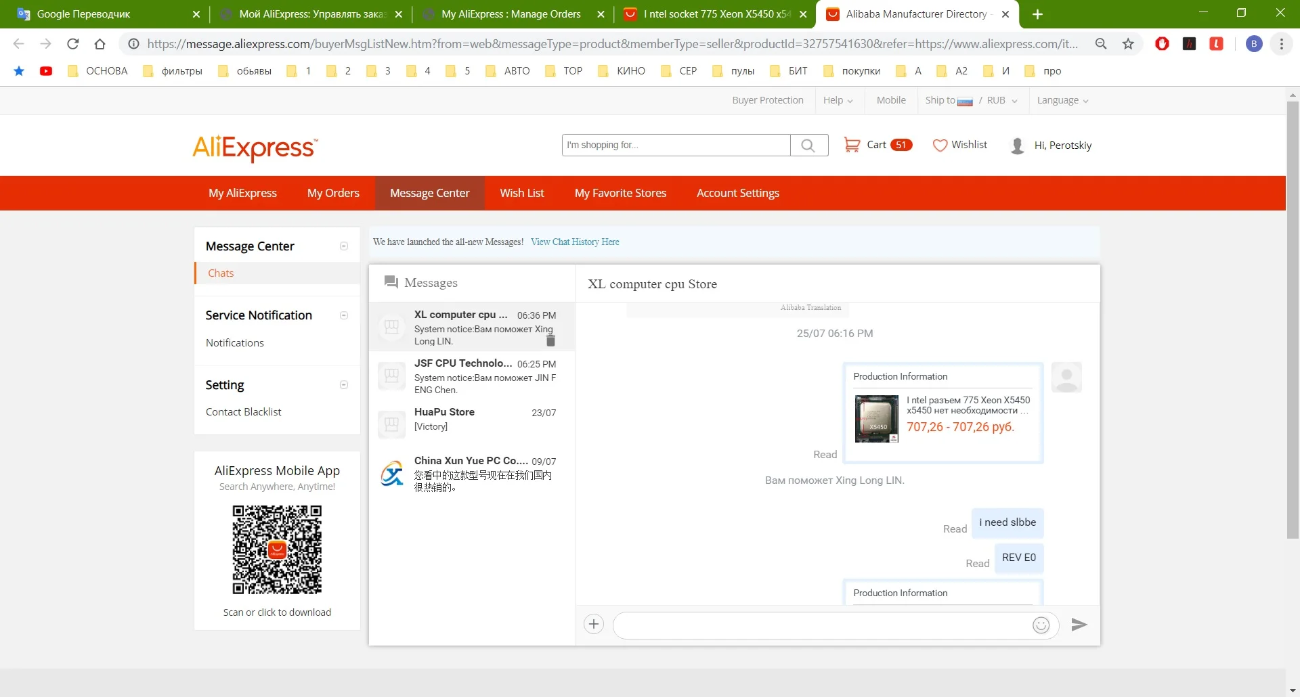The image size is (1300, 697).
Task: Click the QR code to download app
Action: 277,549
